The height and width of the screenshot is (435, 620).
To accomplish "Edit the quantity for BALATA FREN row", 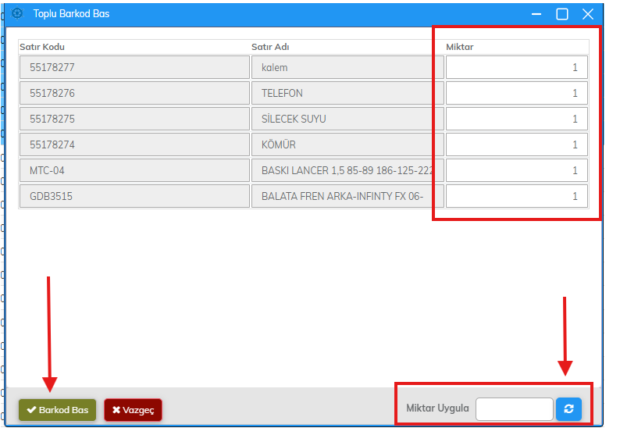I will [516, 197].
